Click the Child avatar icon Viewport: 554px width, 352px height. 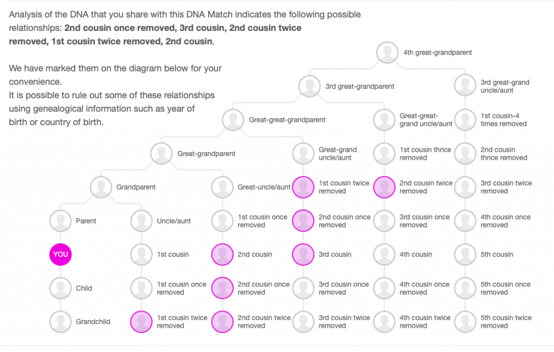pos(61,288)
